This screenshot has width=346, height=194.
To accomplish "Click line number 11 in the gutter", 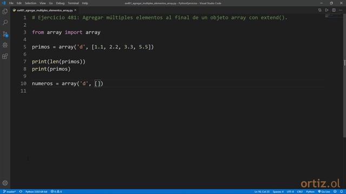I will pos(23,91).
